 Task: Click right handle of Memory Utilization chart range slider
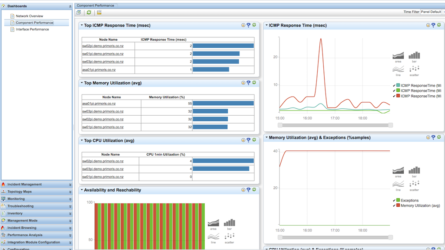(391, 237)
